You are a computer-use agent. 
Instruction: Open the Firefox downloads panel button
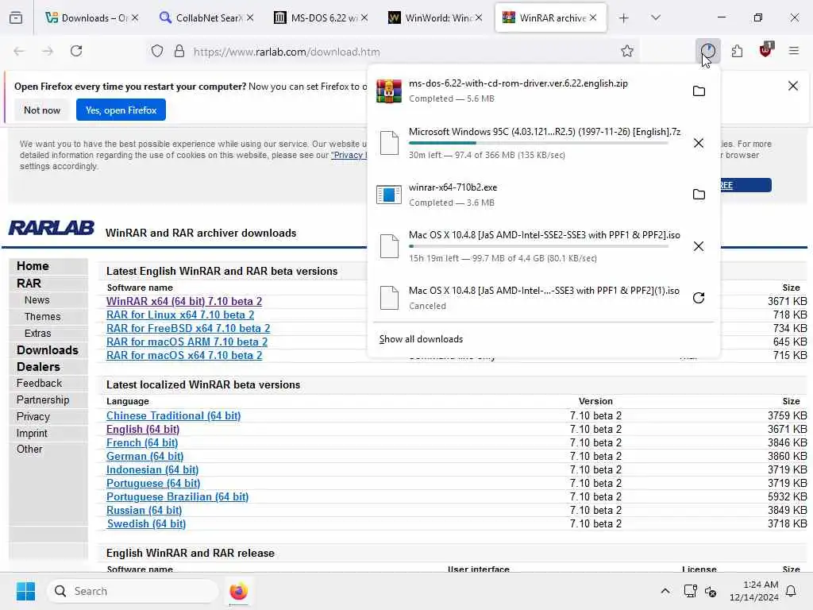tap(707, 51)
